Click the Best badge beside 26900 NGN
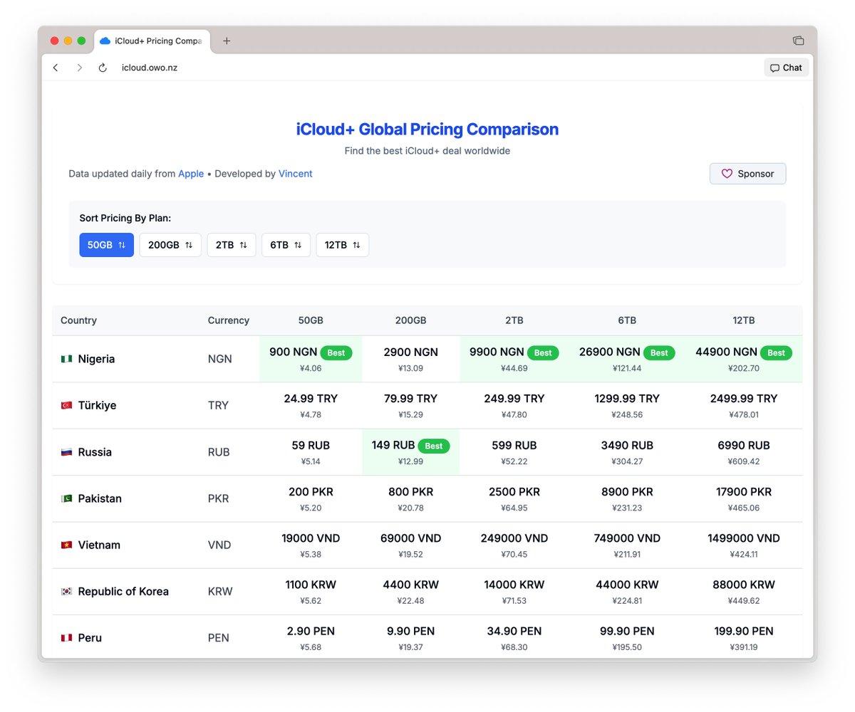The height and width of the screenshot is (712, 855). [x=659, y=352]
